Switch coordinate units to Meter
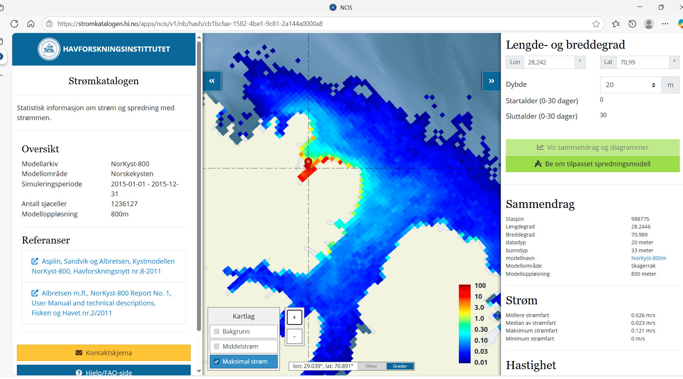The height and width of the screenshot is (379, 683). point(371,366)
